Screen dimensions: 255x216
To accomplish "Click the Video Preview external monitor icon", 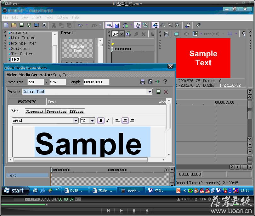I will pos(176,34).
